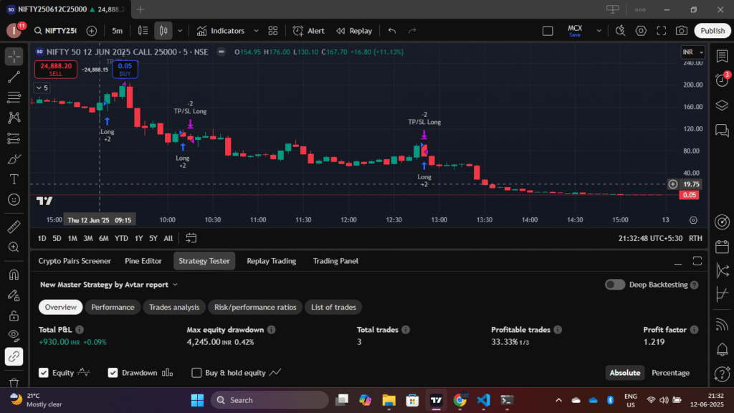The width and height of the screenshot is (734, 413).
Task: Open the layout setup square icon
Action: [548, 31]
